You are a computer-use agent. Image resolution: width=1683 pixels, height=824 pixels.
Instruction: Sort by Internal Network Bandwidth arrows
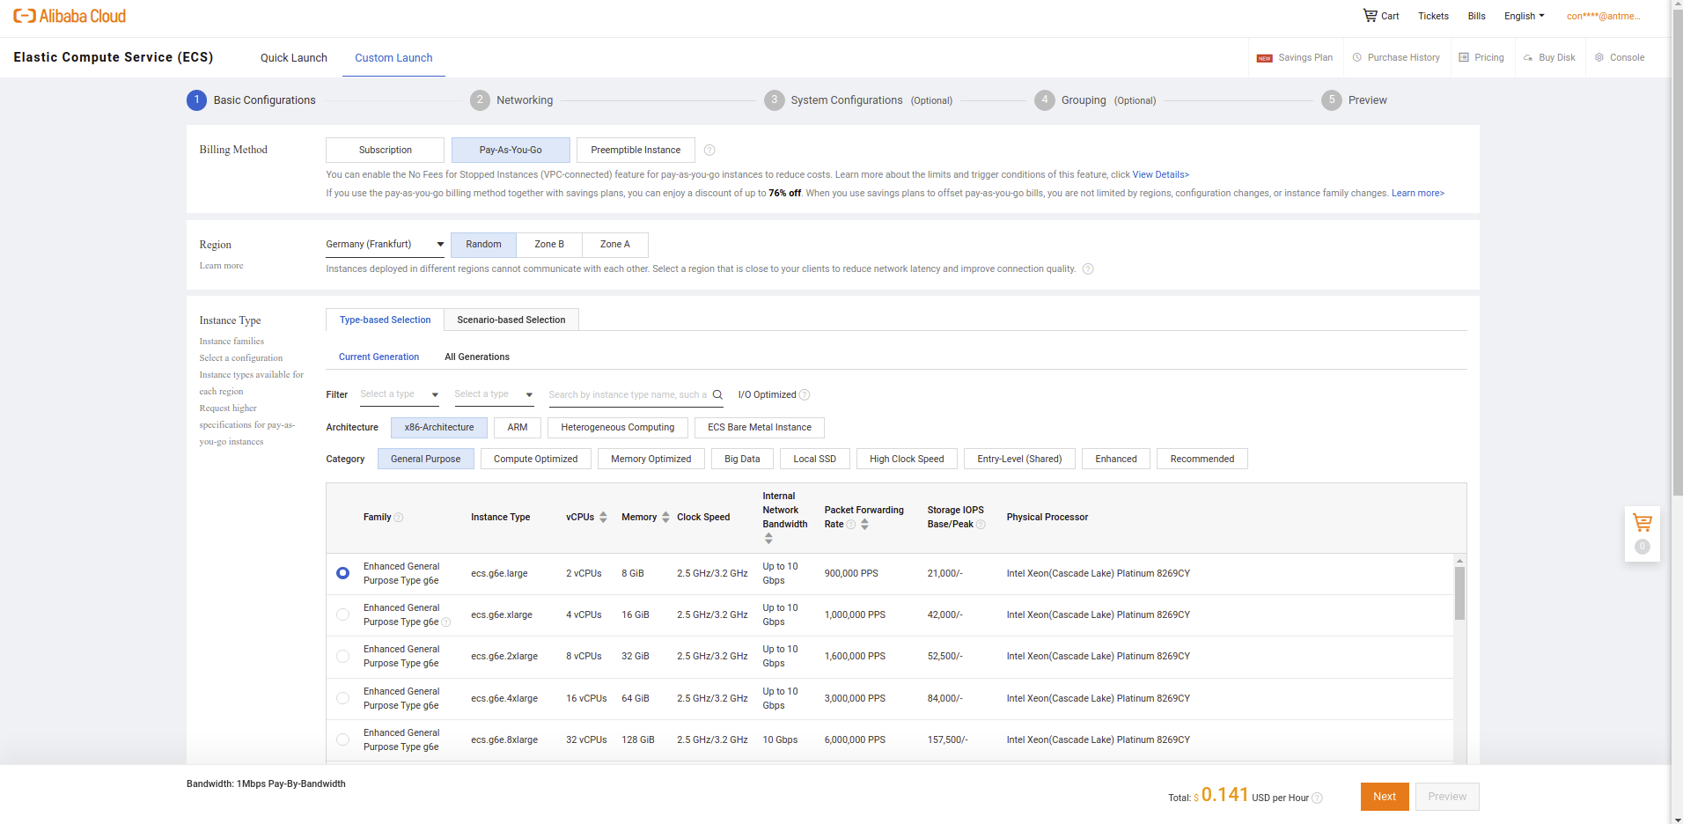click(768, 538)
